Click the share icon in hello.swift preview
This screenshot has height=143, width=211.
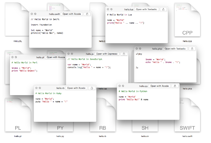pyautogui.click(x=87, y=14)
